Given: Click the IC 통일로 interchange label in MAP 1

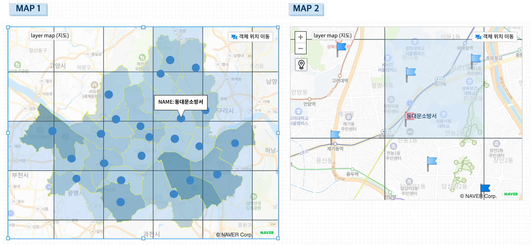Looking at the screenshot, I should coord(93,54).
